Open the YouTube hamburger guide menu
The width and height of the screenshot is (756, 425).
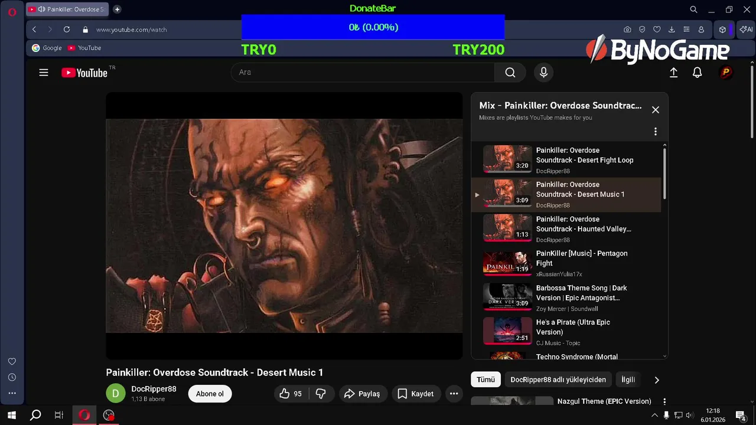[44, 73]
